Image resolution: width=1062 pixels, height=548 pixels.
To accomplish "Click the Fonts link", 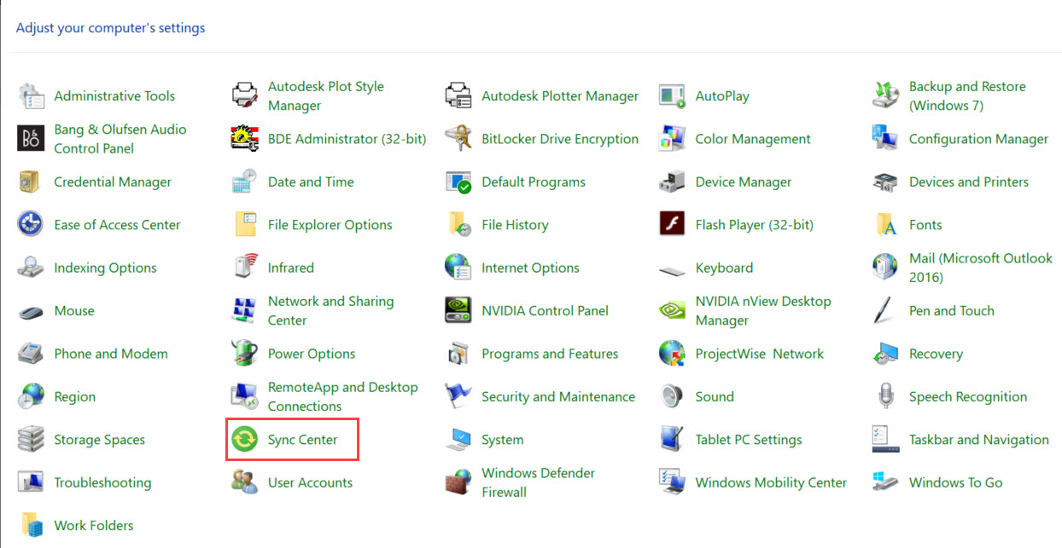I will tap(925, 225).
